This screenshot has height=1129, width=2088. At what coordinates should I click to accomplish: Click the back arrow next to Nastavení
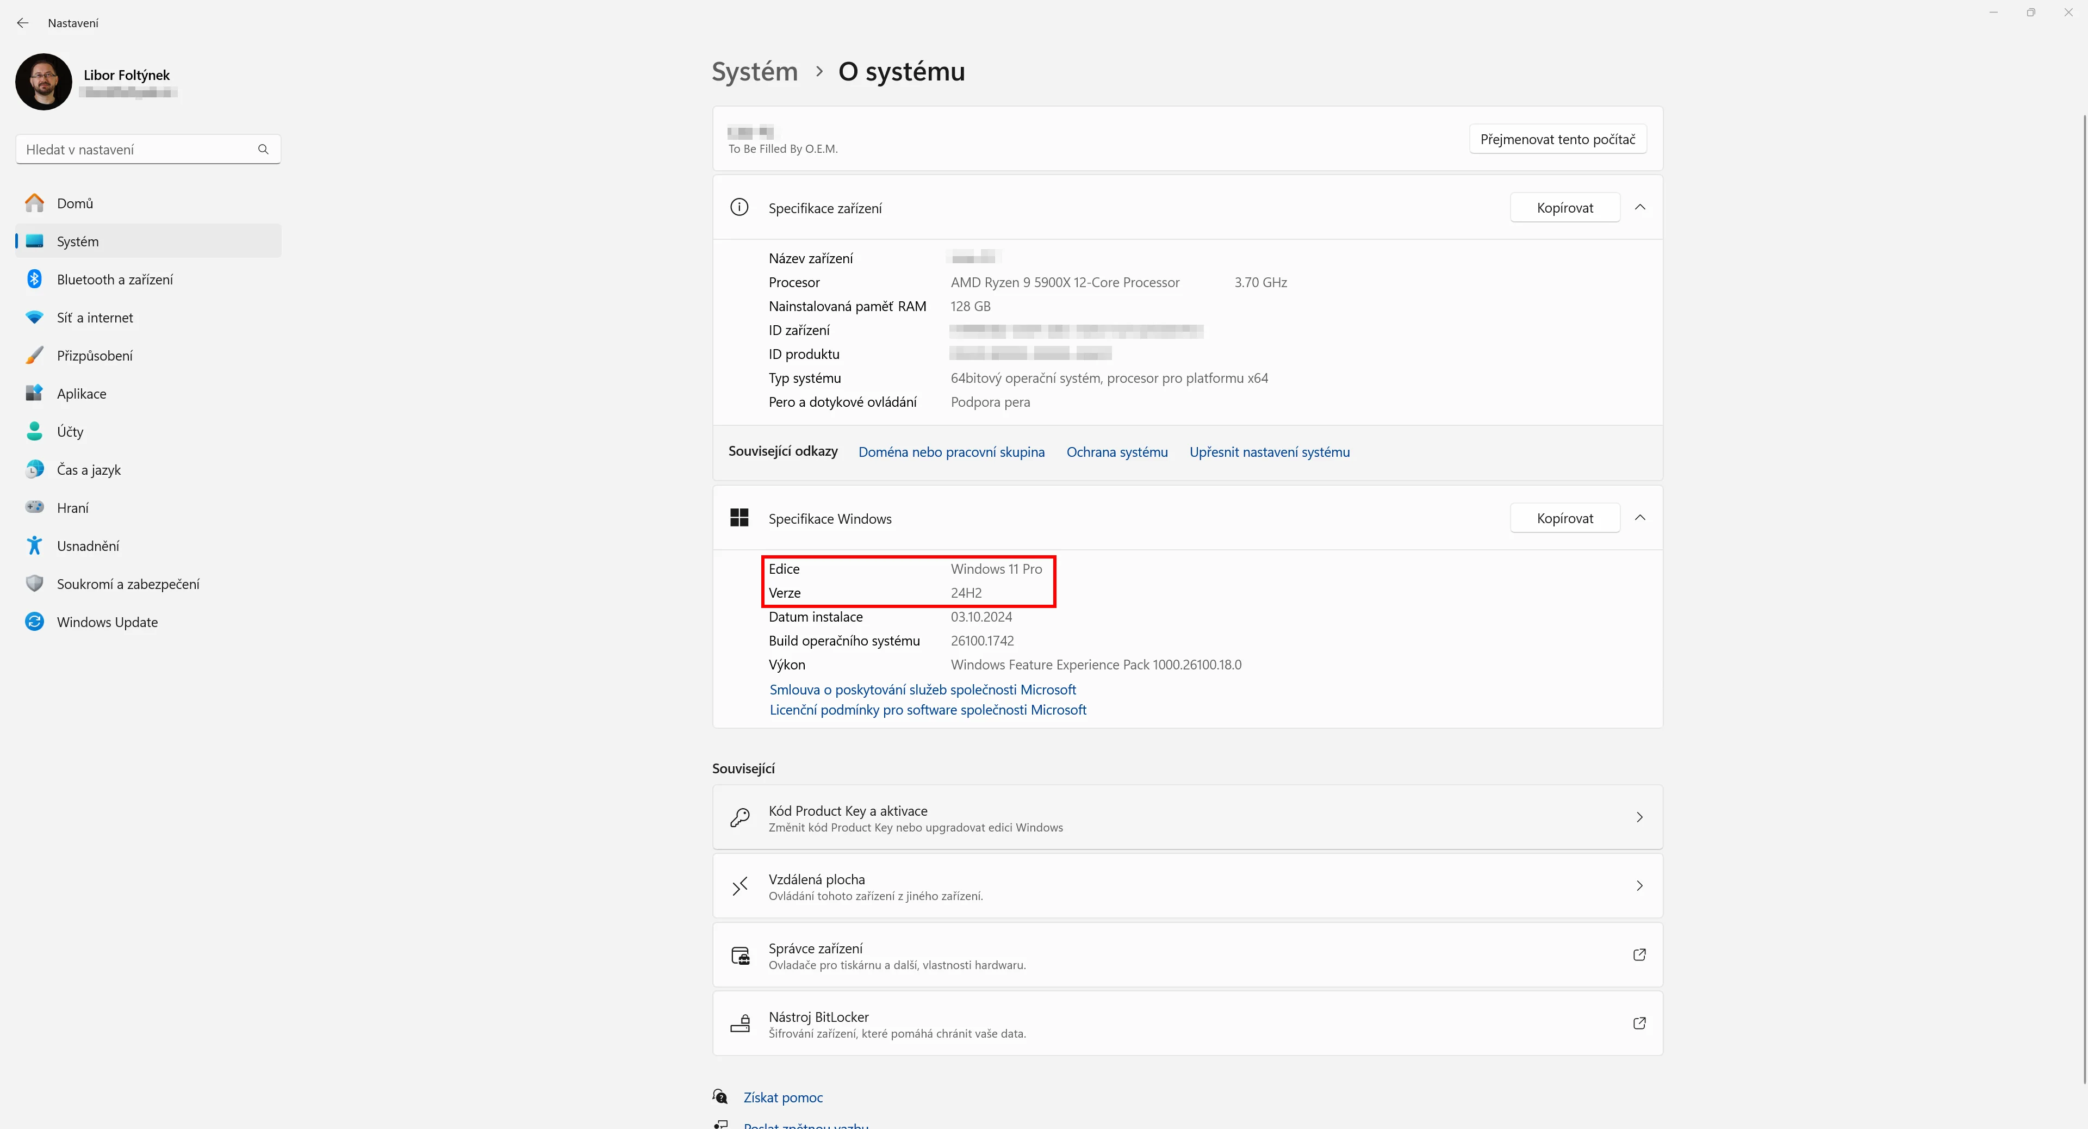pos(23,23)
